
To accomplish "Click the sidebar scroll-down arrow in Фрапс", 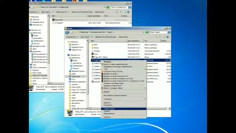I will [x=87, y=108].
